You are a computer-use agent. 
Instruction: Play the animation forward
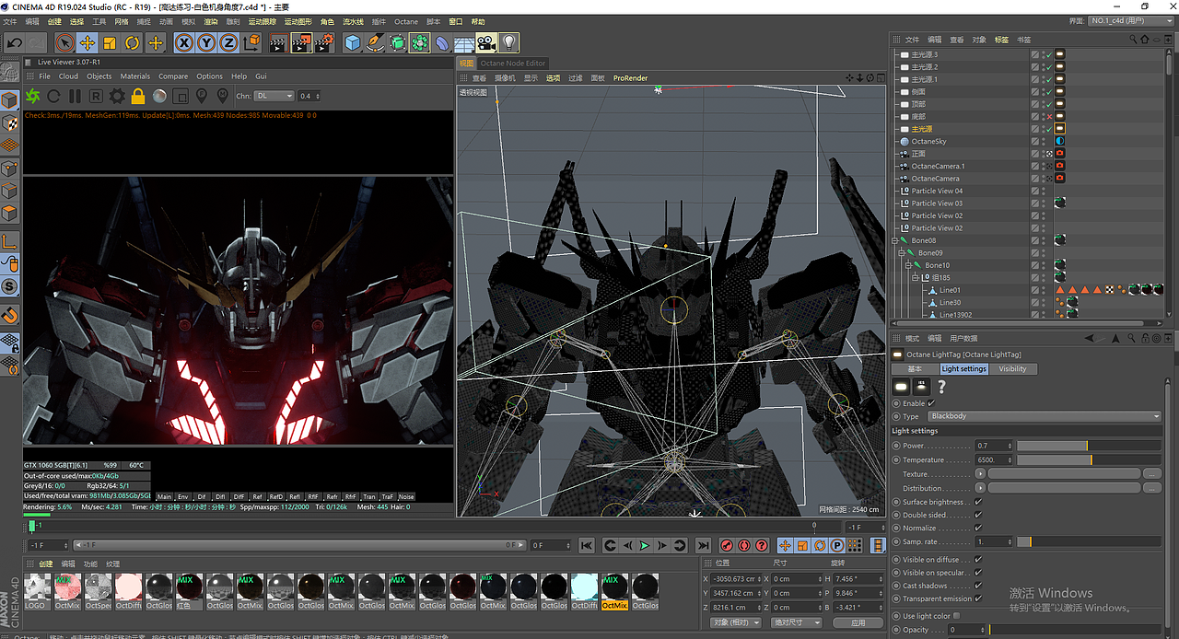645,546
